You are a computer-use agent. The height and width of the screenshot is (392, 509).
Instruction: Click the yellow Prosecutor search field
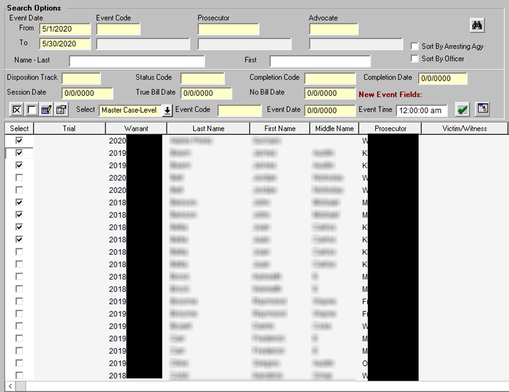(x=229, y=29)
